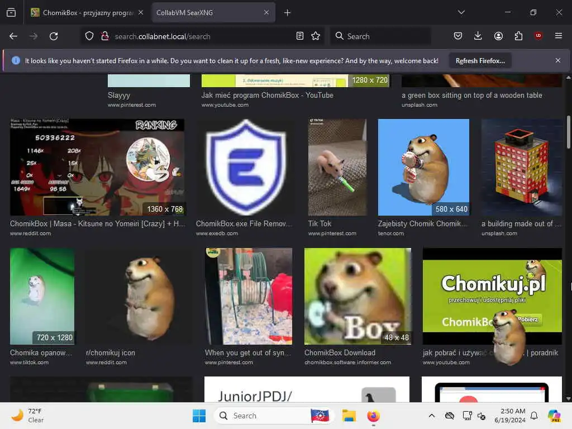Open r/chomikuj icon hamster thumbnail
This screenshot has height=429, width=572.
(x=139, y=296)
